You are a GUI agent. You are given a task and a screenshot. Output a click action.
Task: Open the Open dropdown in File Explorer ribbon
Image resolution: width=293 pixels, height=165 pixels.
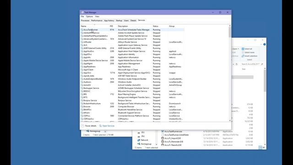[236, 49]
